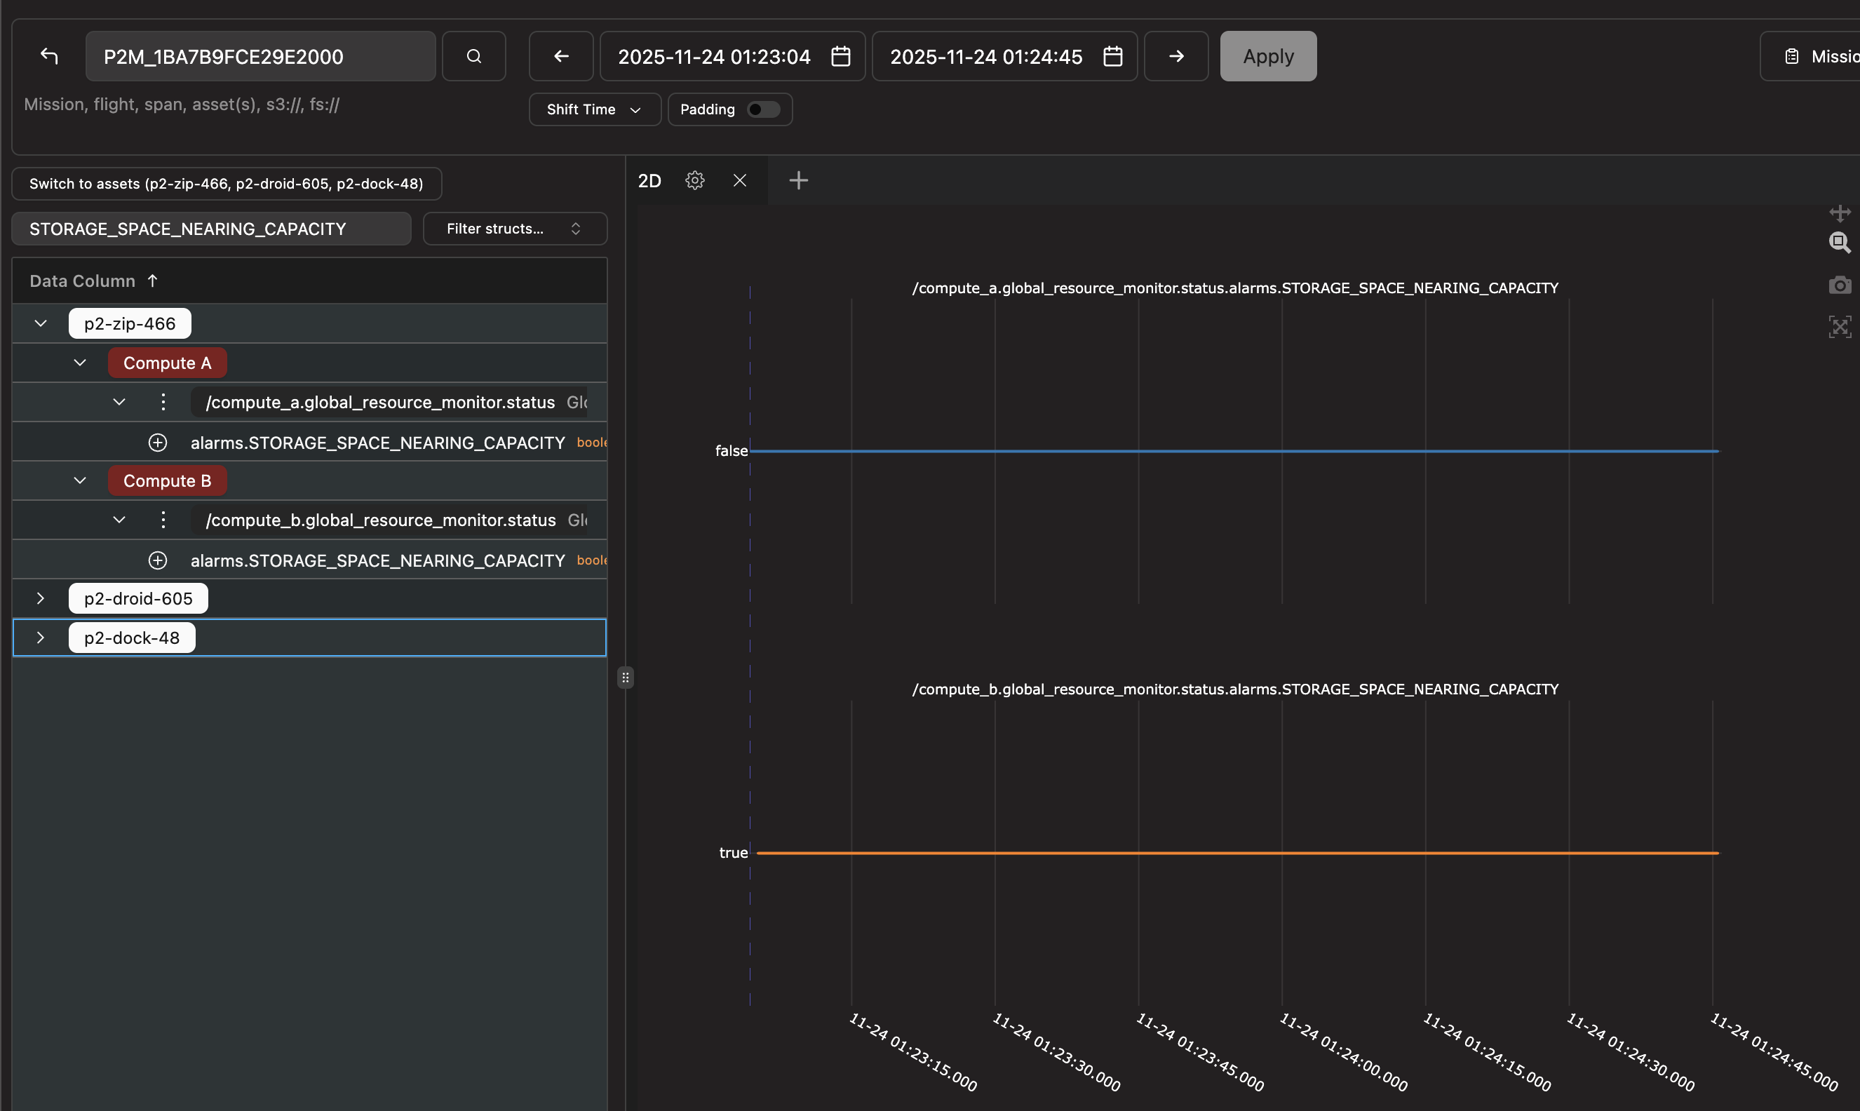This screenshot has height=1111, width=1860.
Task: Step time range forward with right arrow
Action: click(x=1176, y=56)
